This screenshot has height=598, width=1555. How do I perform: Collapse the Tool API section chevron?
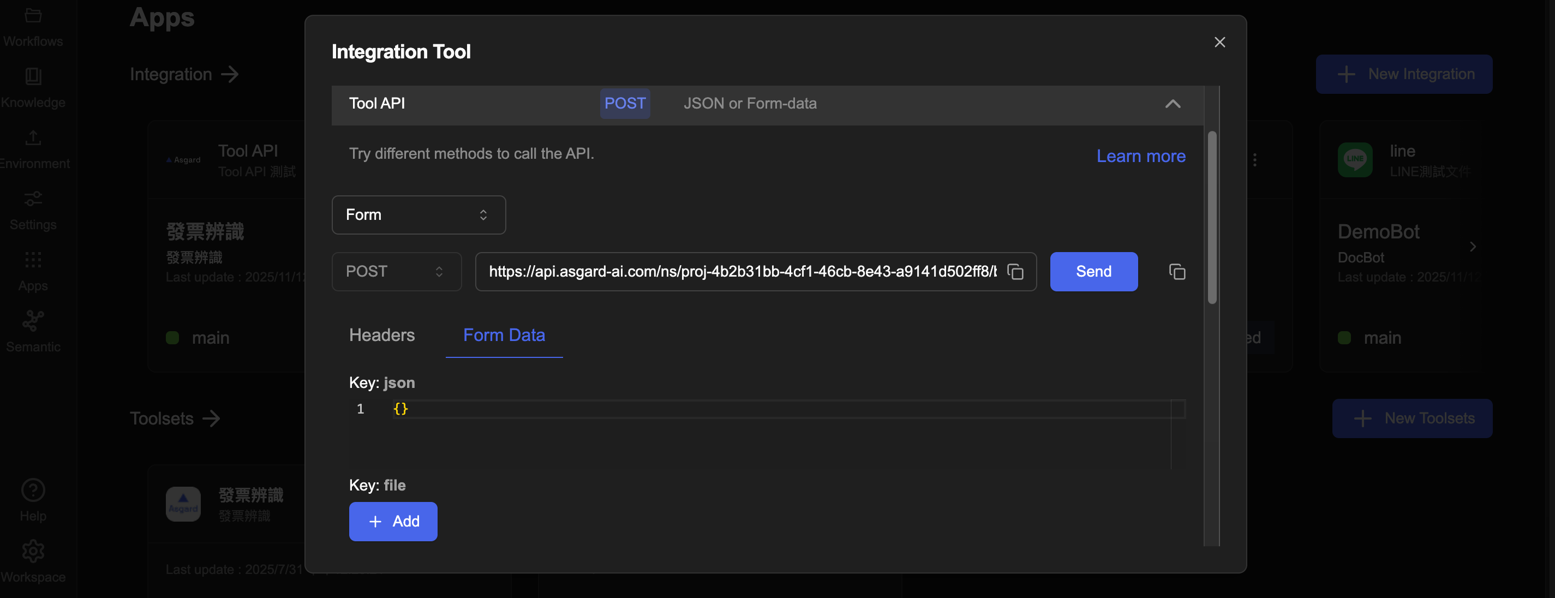coord(1173,104)
